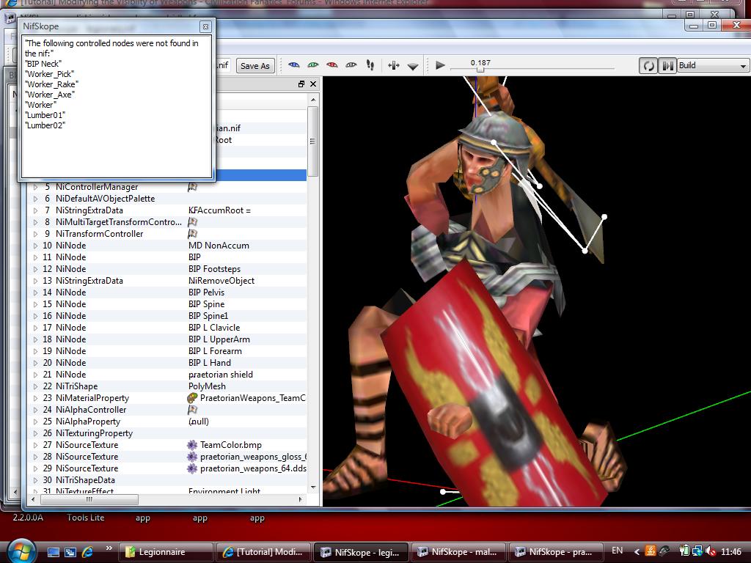Select the 25 NiAlphaProperty row
This screenshot has height=563, width=751.
pos(166,422)
